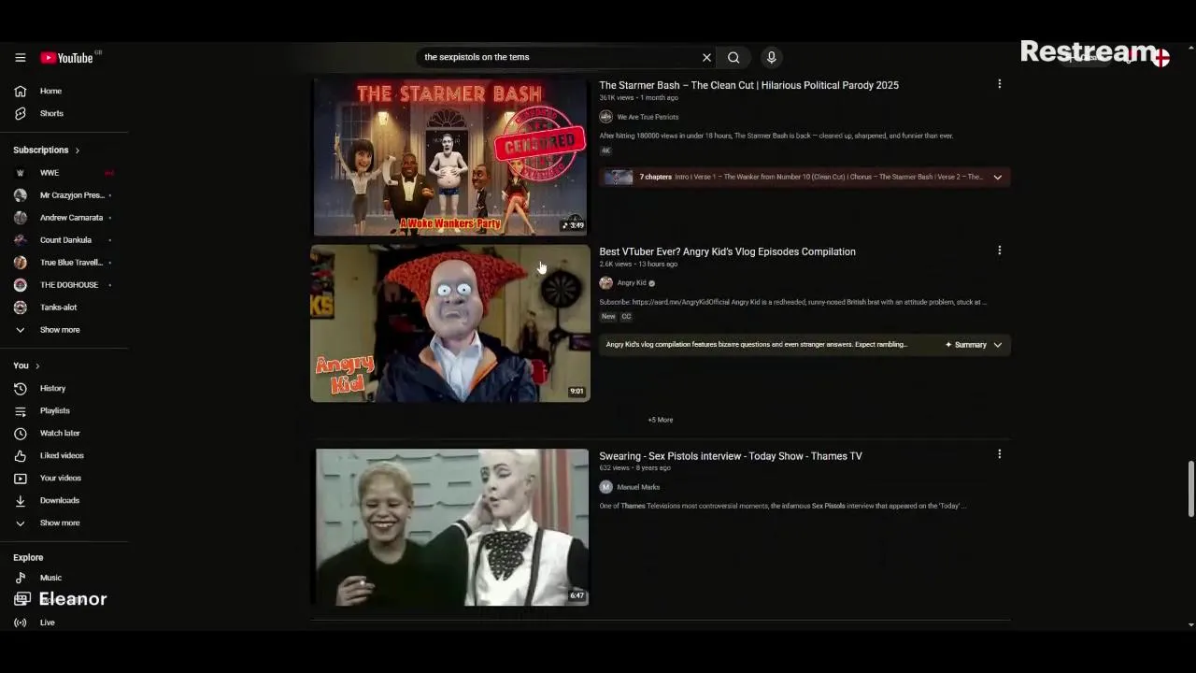Screen dimensions: 1196x673
Task: Open Sex Pistols interview thumbnail
Action: 452,527
